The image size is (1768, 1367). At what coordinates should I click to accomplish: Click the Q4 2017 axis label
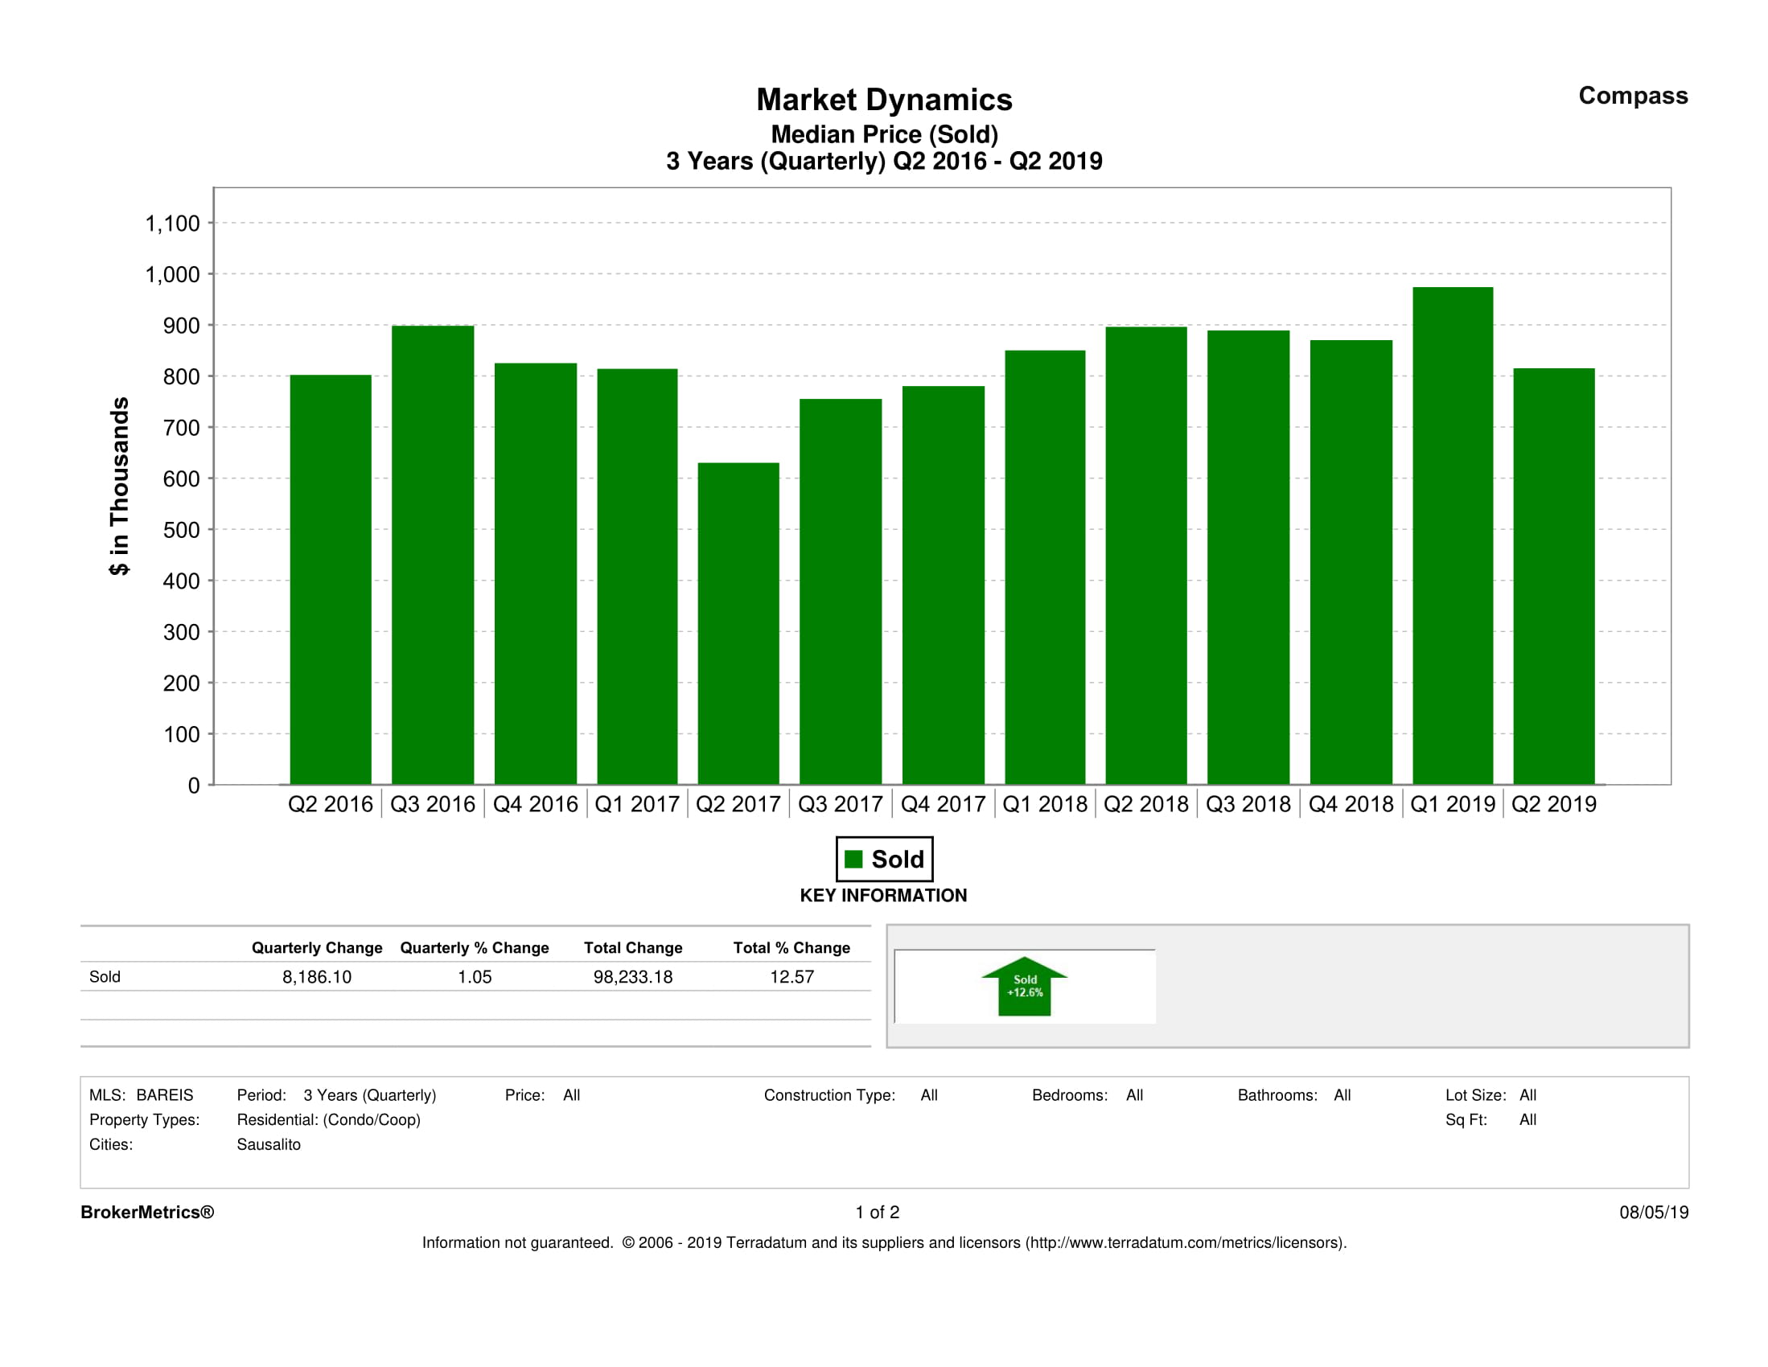point(942,804)
